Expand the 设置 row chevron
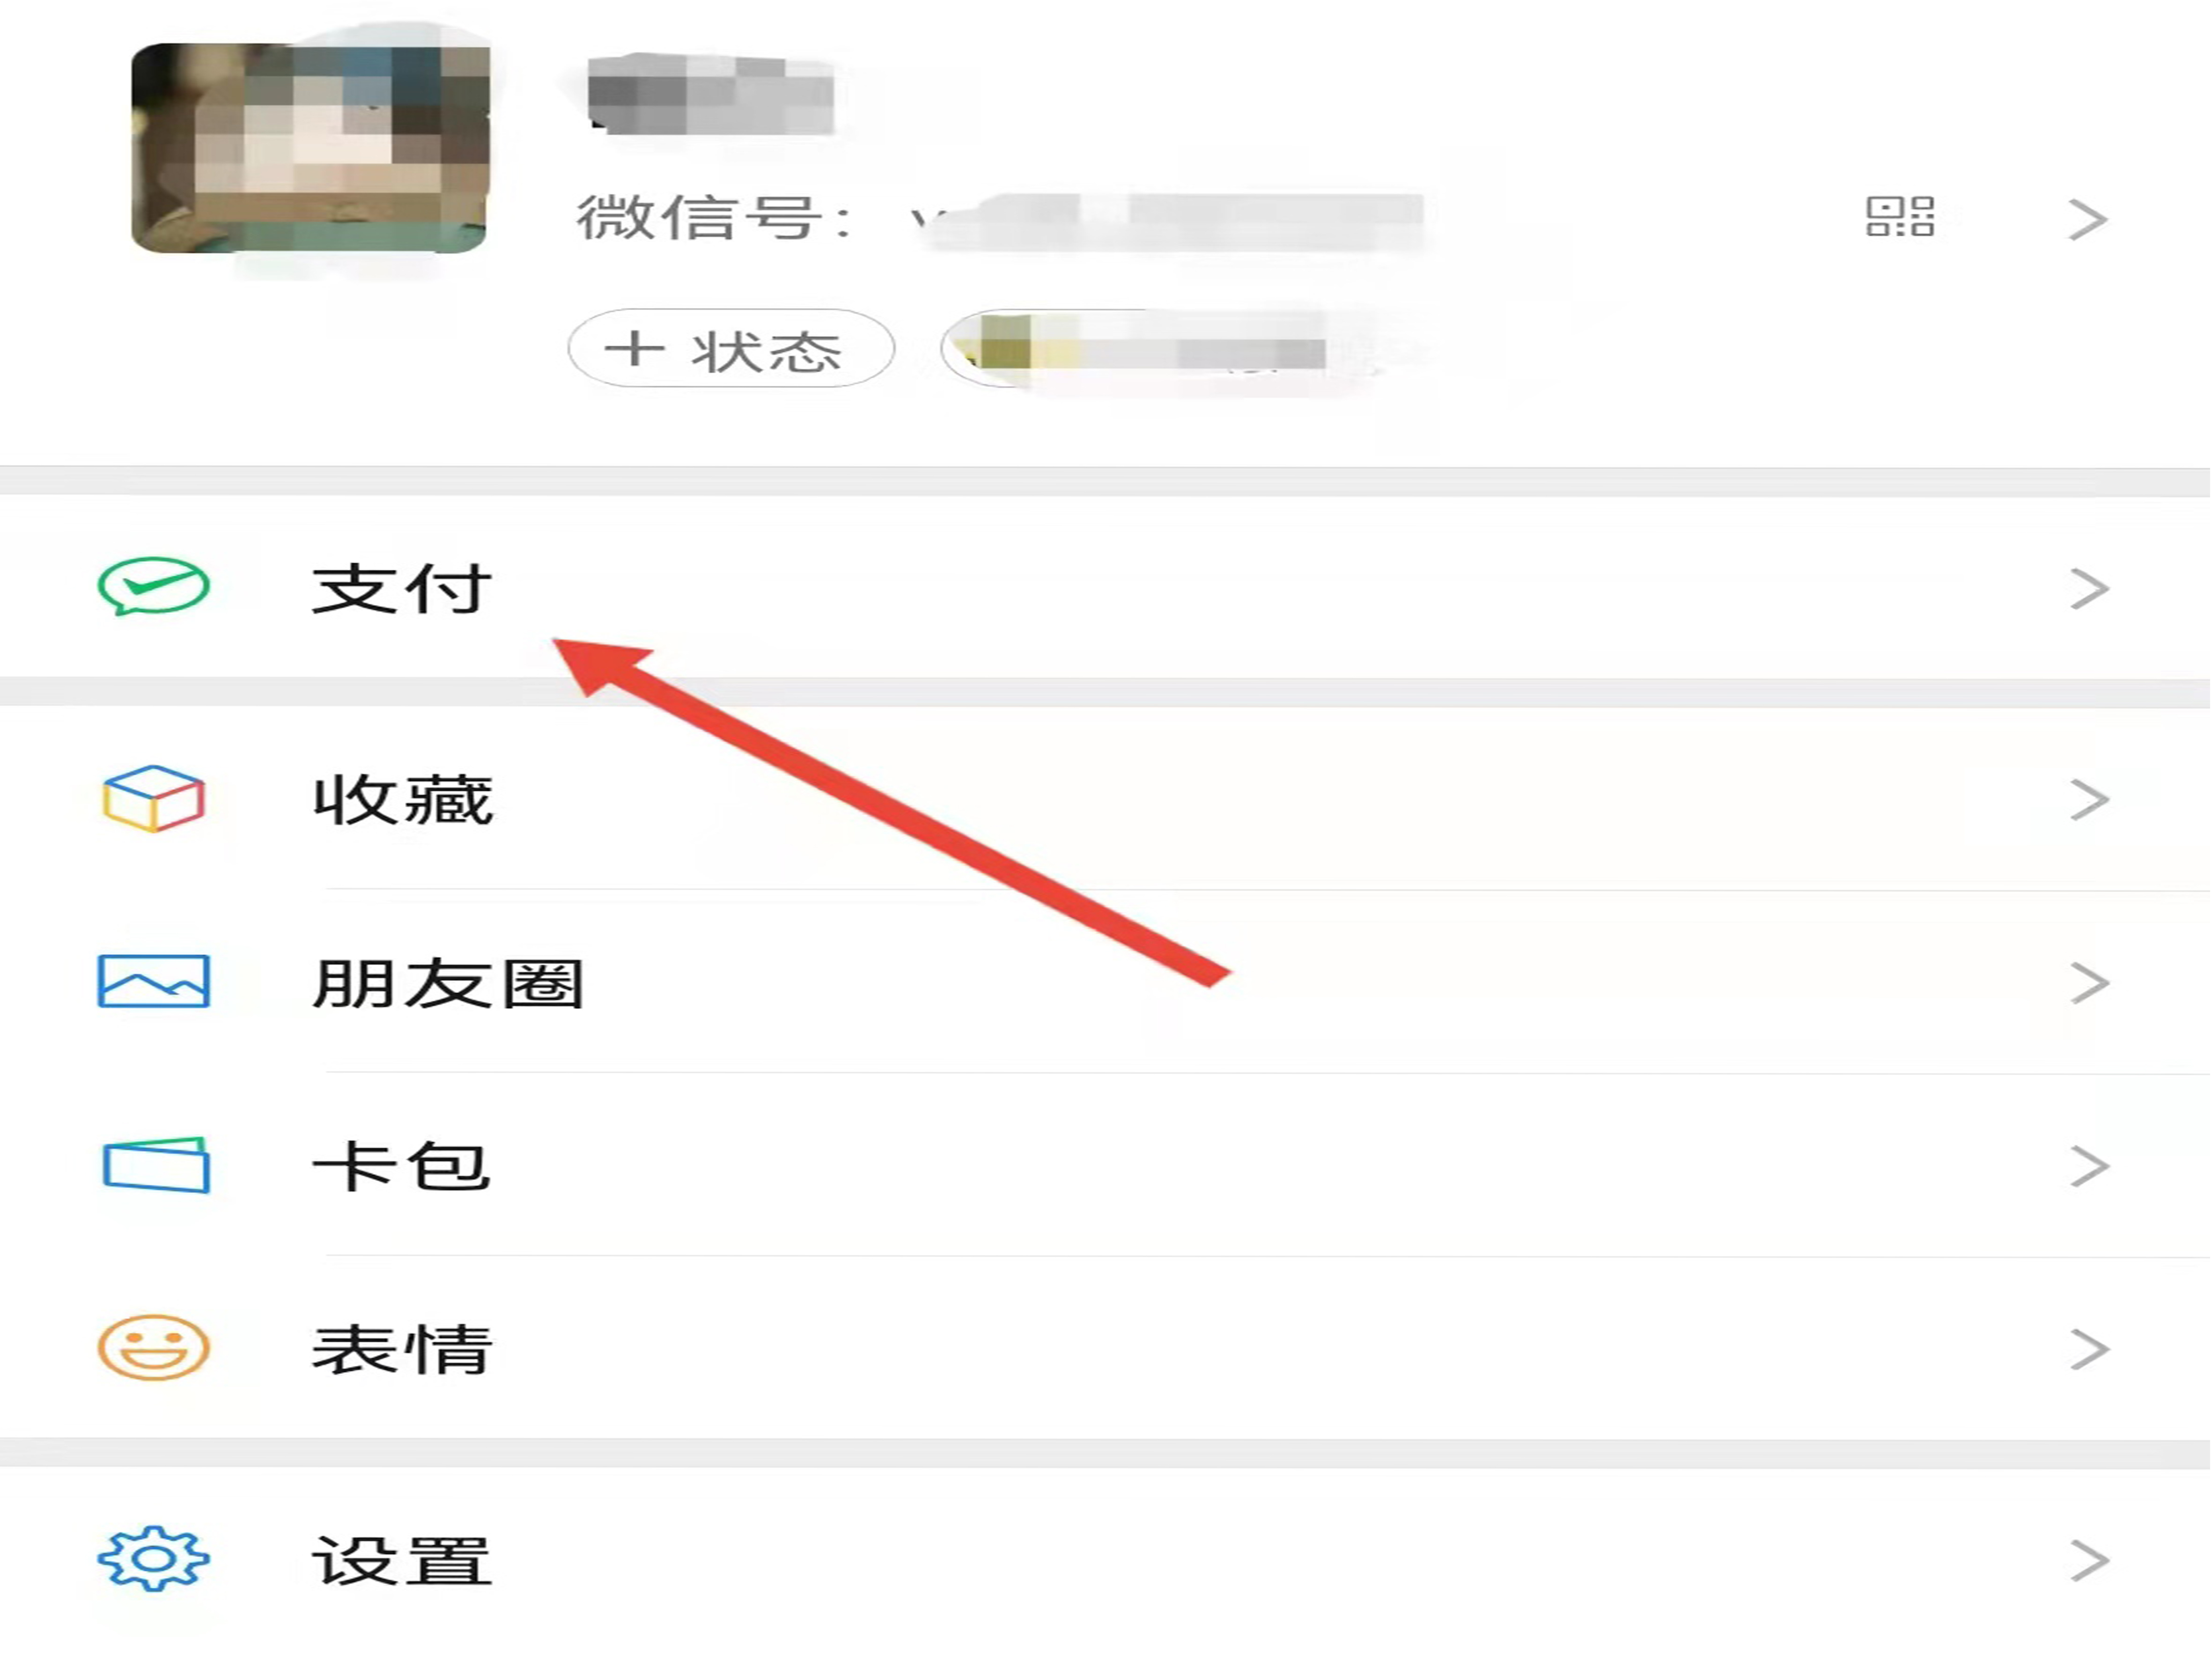The image size is (2212, 1659). pyautogui.click(x=2088, y=1560)
